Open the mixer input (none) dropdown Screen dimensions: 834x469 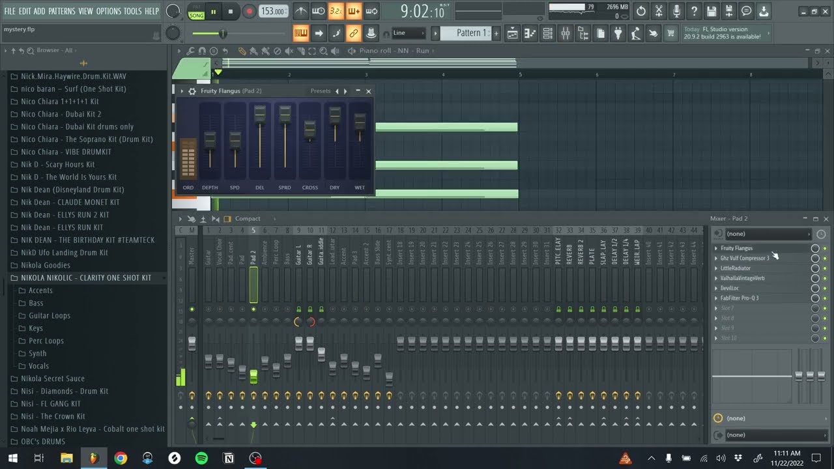click(x=768, y=234)
